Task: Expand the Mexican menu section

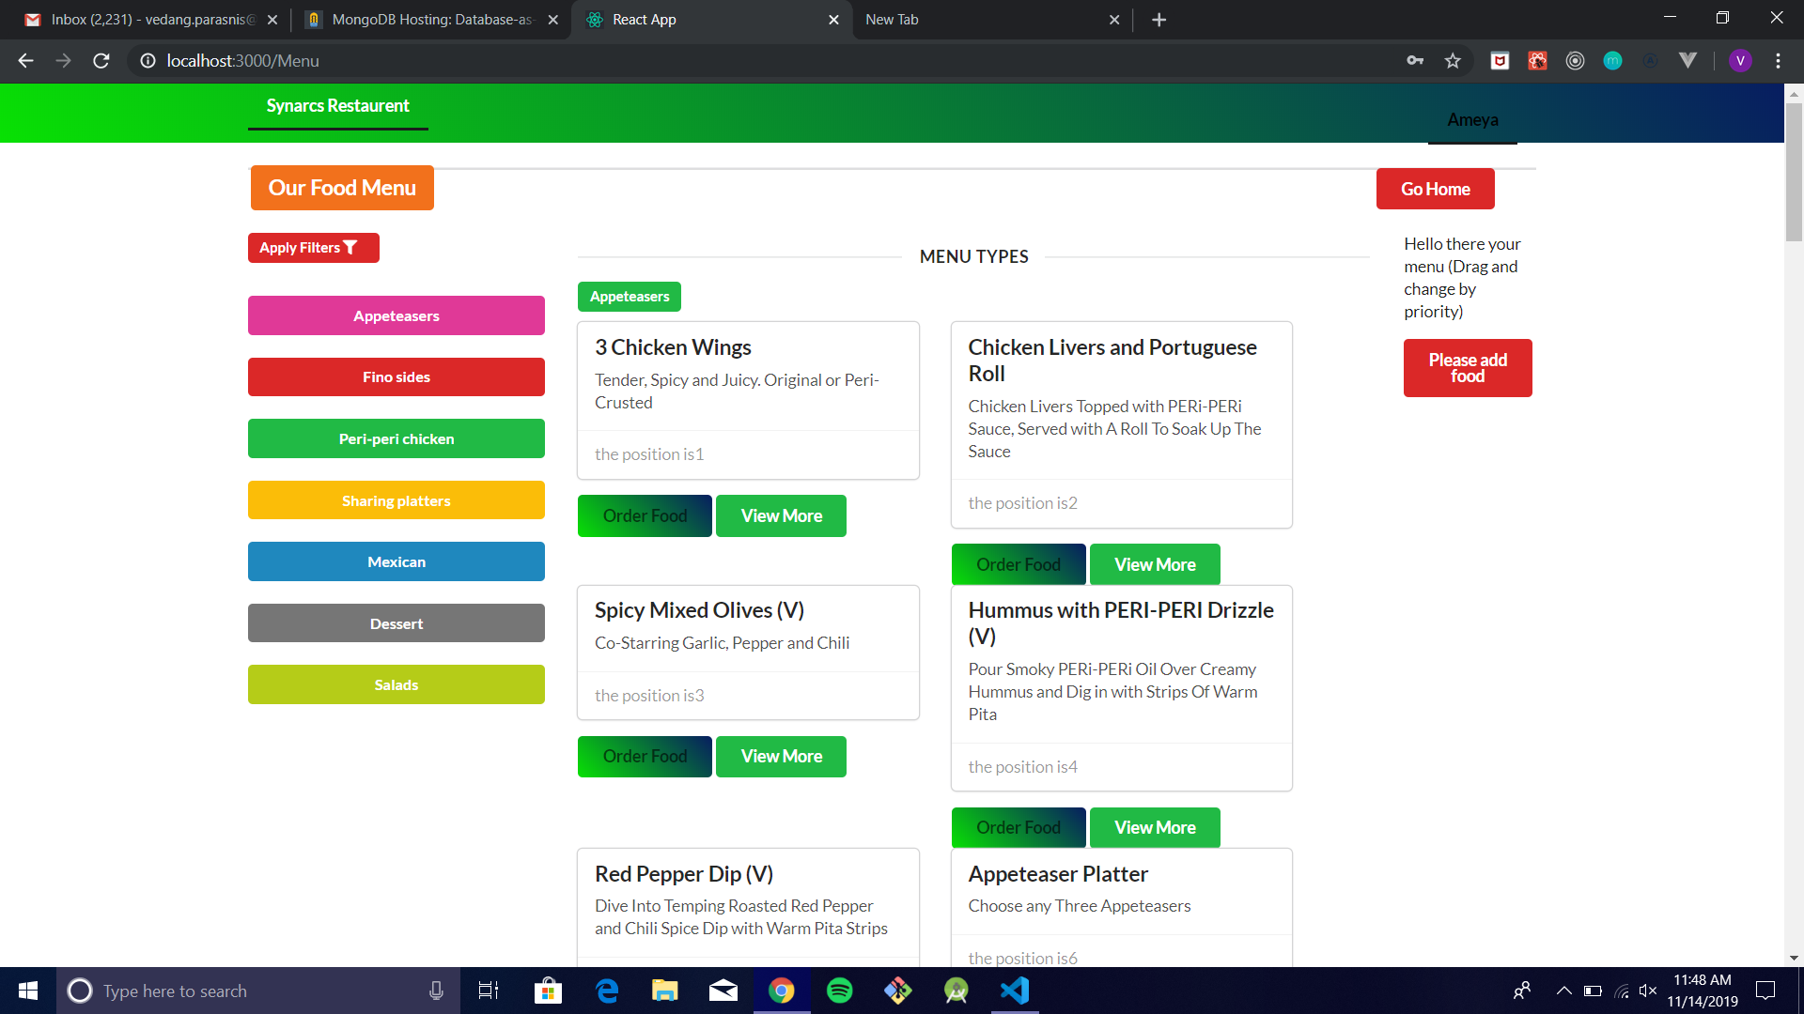Action: (x=397, y=561)
